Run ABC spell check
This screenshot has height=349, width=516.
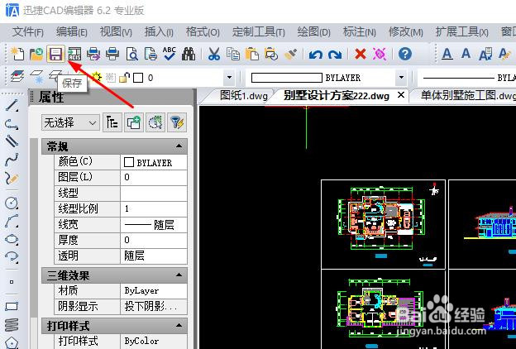[170, 54]
